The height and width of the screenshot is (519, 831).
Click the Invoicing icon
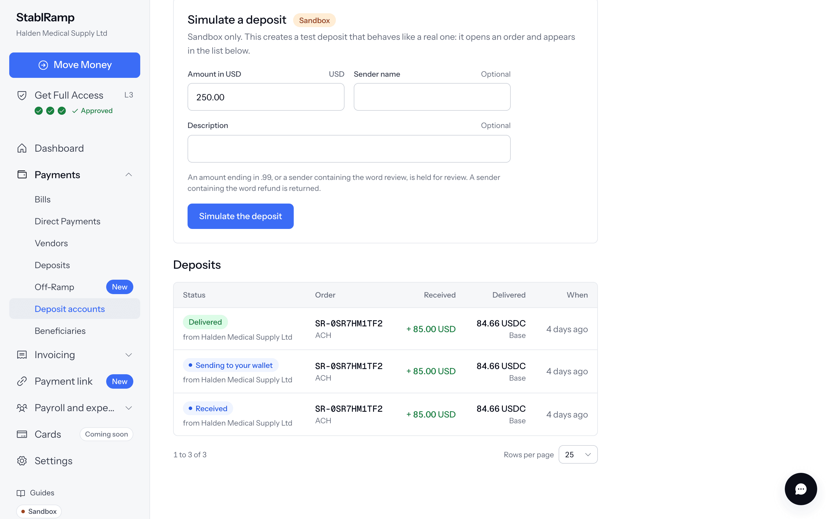(22, 355)
